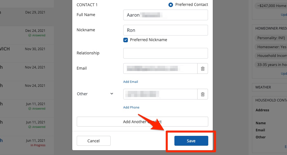287x155 pixels.
Task: Uncheck the Preferred Nickname checkbox
Action: (x=126, y=40)
